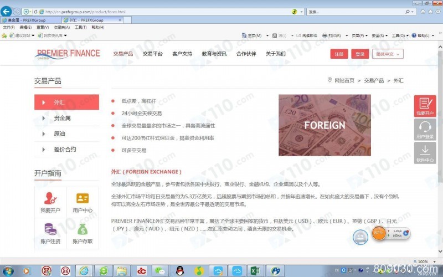Open the 简体中文 language dropdown
The width and height of the screenshot is (443, 277).
[388, 54]
